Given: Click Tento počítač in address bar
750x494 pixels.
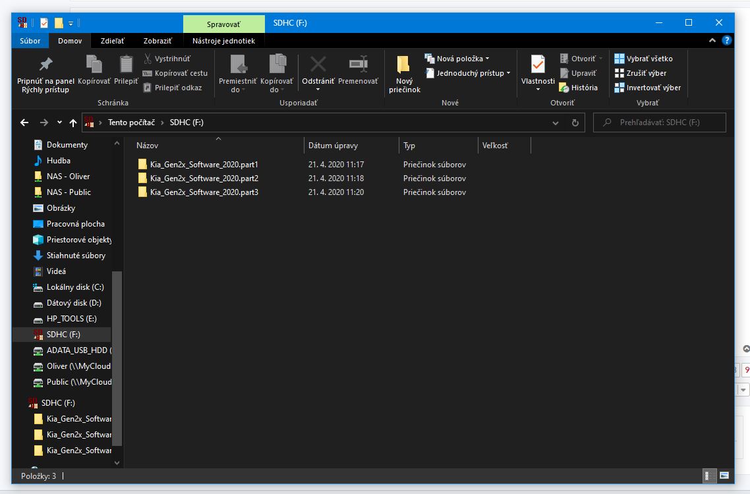Looking at the screenshot, I should 132,123.
